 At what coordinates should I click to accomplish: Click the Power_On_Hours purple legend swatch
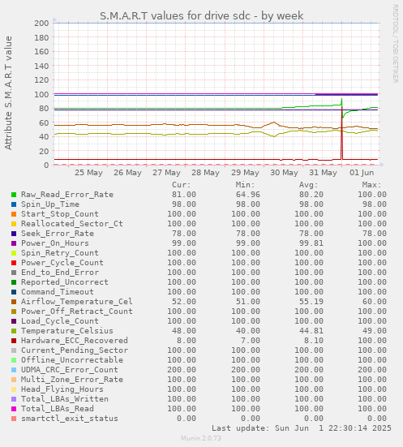(14, 243)
